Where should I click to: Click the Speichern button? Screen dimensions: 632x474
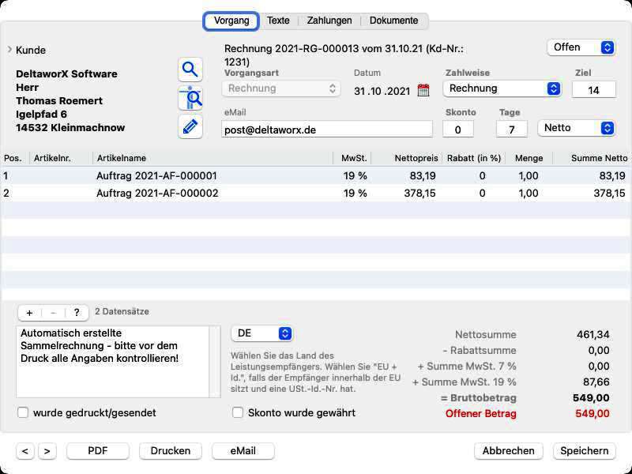click(x=584, y=451)
